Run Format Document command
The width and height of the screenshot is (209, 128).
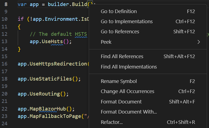(x=121, y=102)
